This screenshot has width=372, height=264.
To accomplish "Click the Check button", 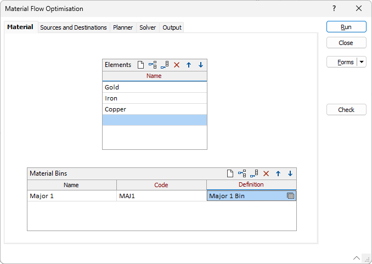I will [x=346, y=110].
